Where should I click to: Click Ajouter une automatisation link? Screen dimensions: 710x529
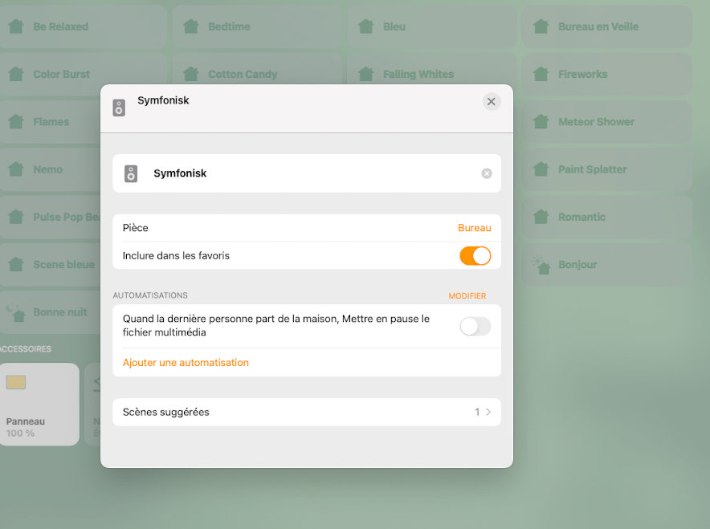[186, 363]
